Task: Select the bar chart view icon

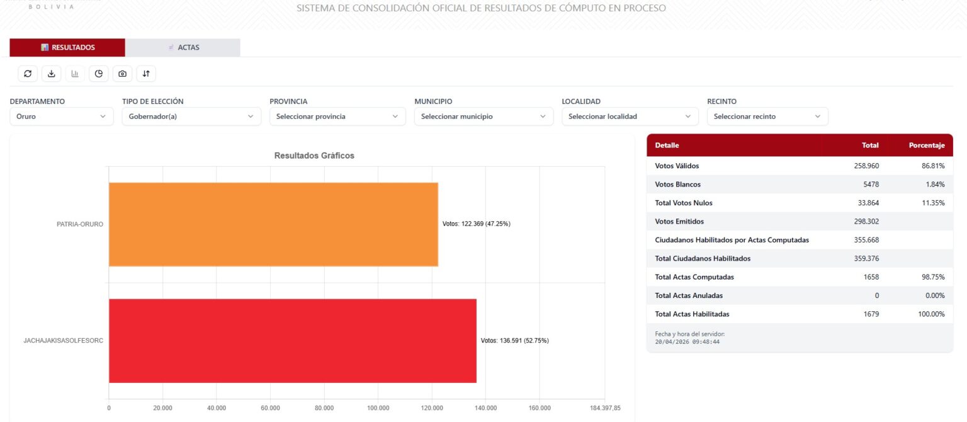Action: point(75,74)
